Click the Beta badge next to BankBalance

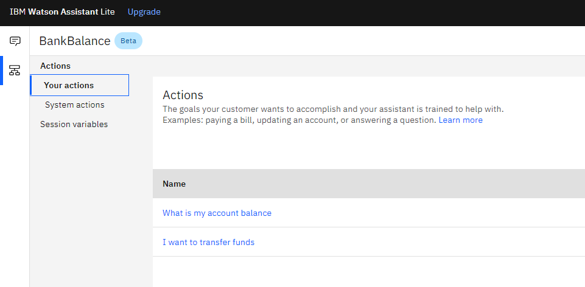[128, 41]
